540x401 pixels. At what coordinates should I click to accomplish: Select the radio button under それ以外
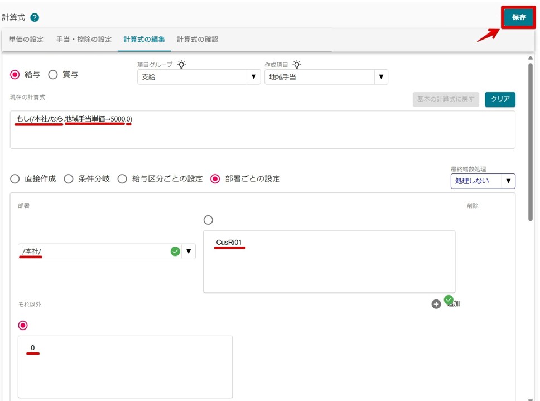click(23, 325)
